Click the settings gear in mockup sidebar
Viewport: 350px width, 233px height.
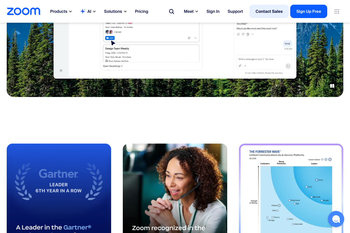[x=61, y=70]
